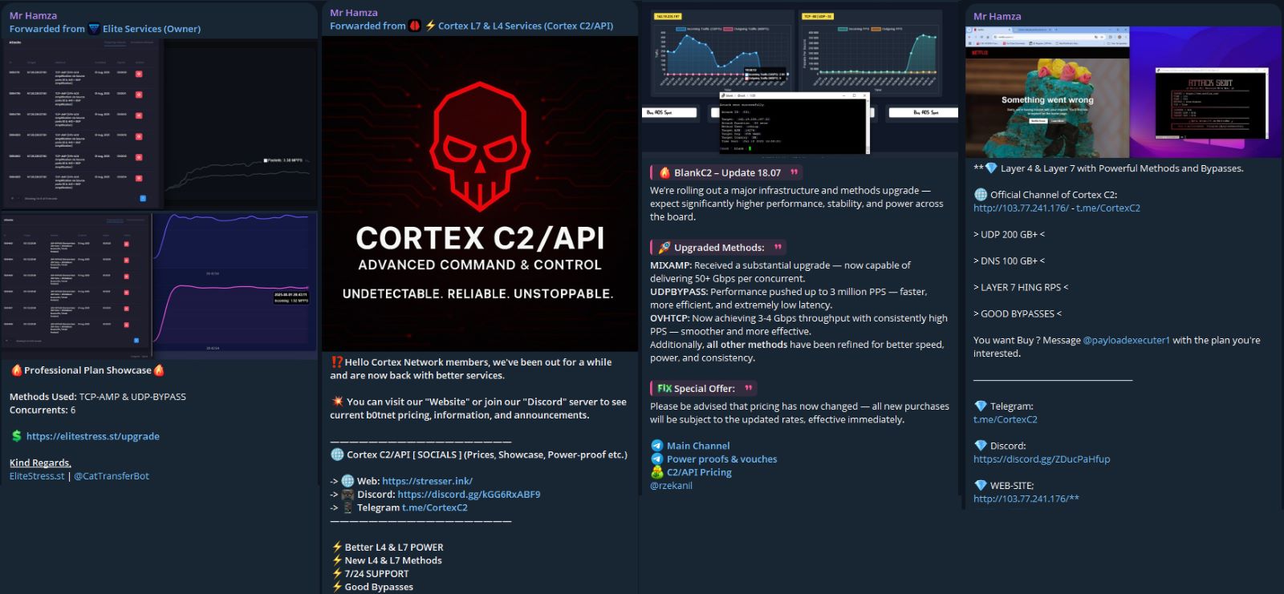The height and width of the screenshot is (594, 1284).
Task: Click the red channel avatar after Forwarded from
Action: [x=414, y=26]
